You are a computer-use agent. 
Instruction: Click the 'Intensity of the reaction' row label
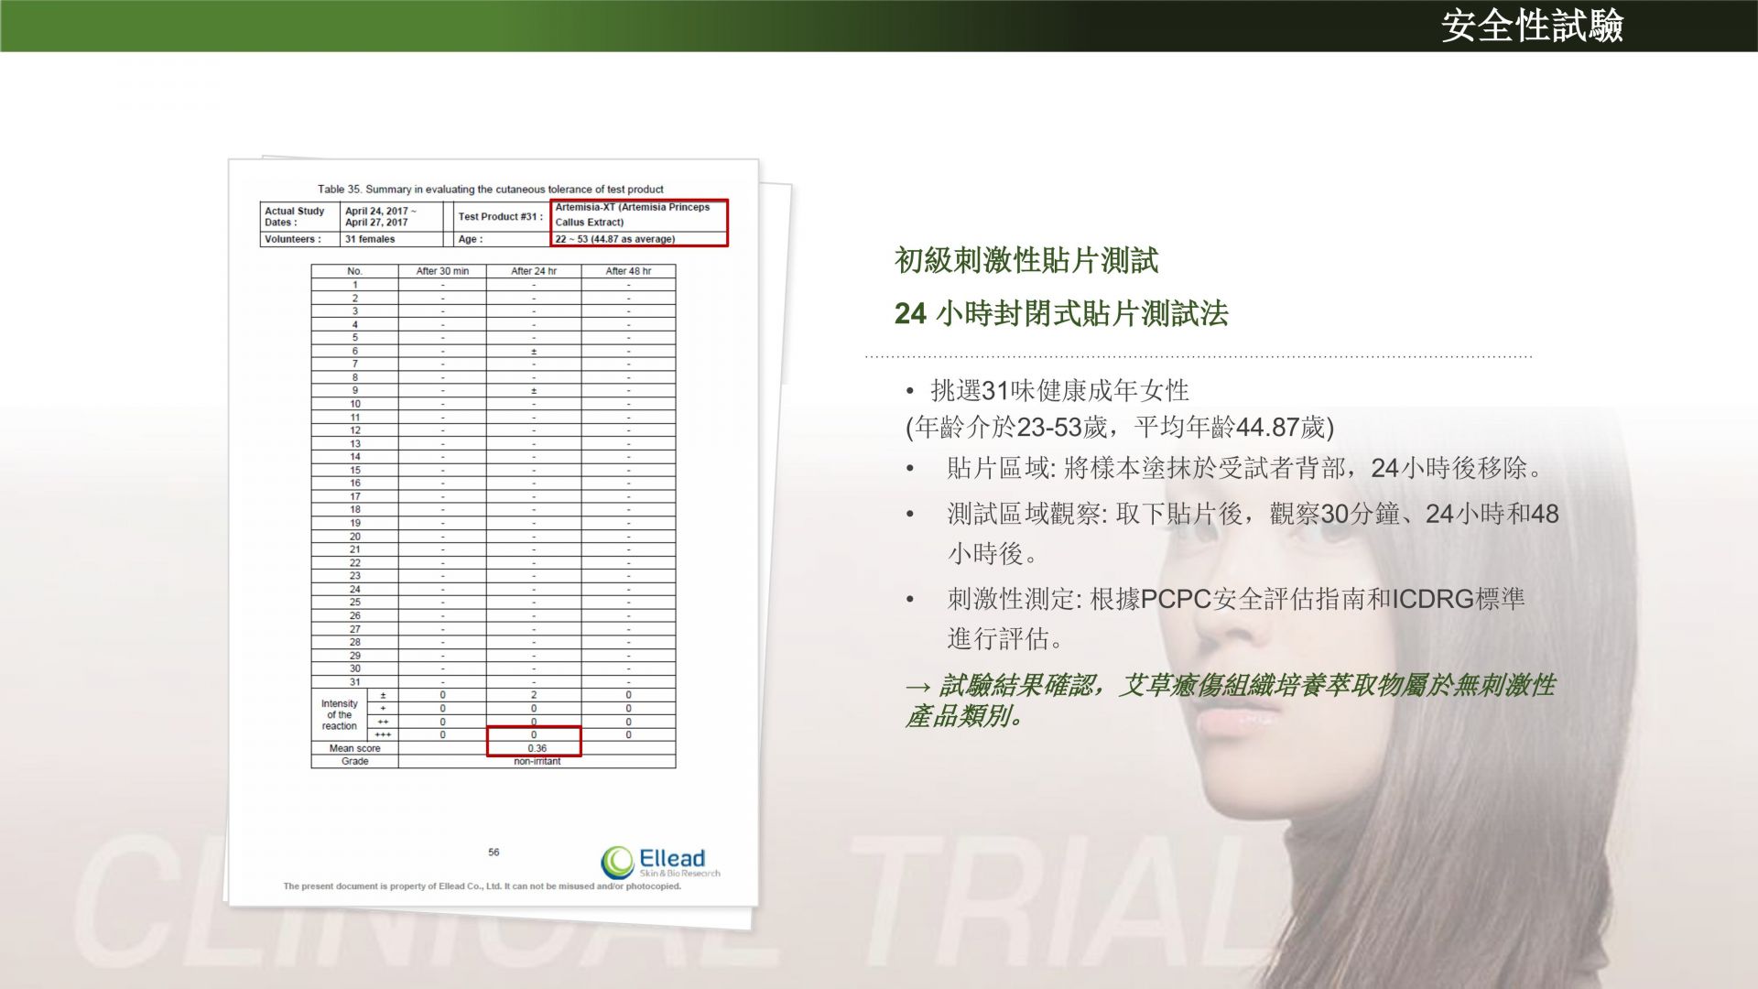pos(339,715)
